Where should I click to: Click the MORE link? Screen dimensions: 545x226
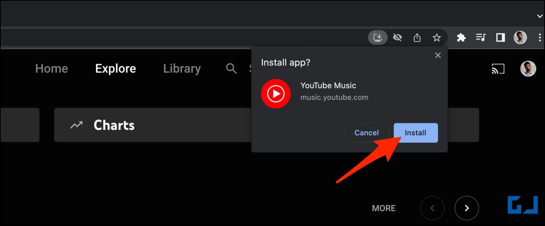click(x=384, y=208)
